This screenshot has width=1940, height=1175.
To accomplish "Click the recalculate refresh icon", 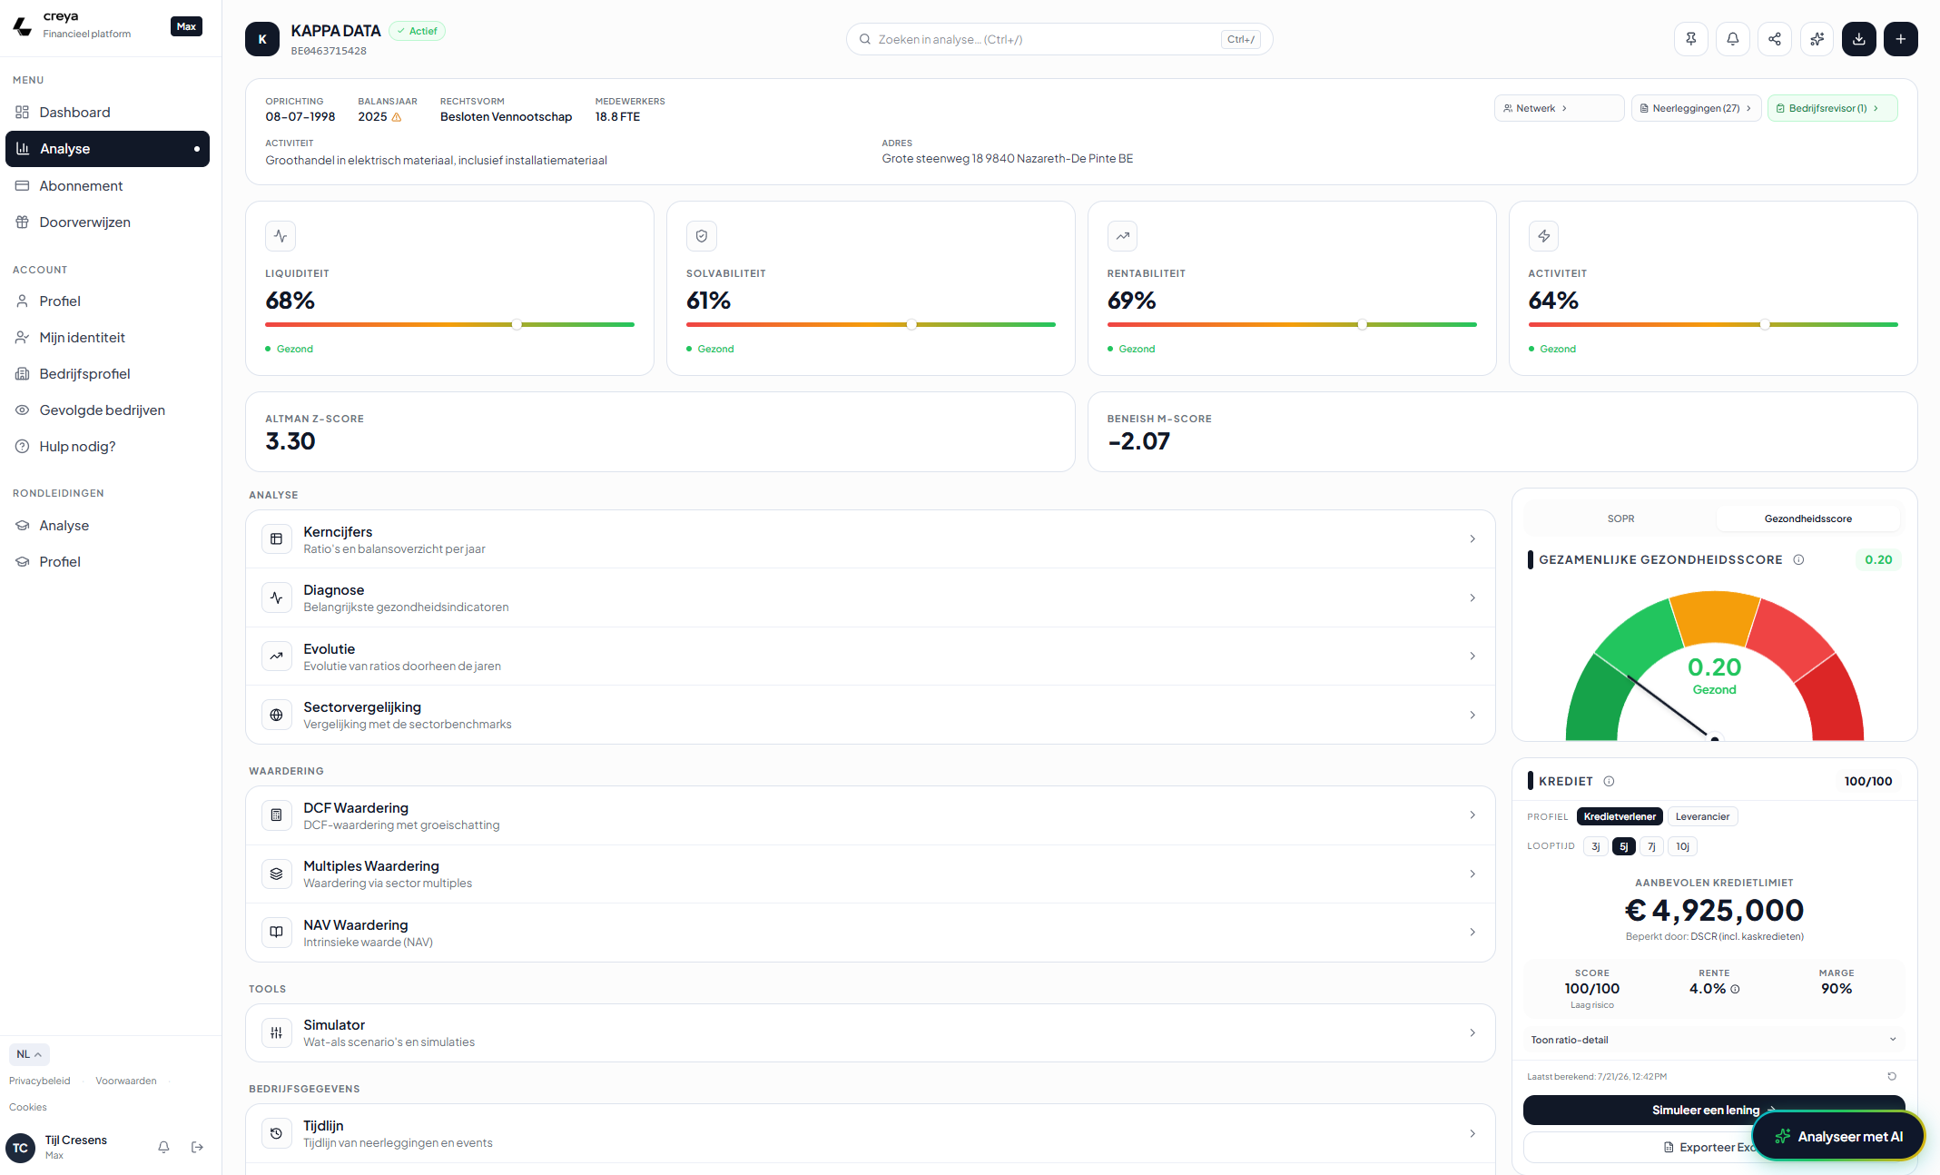I will coord(1892,1076).
